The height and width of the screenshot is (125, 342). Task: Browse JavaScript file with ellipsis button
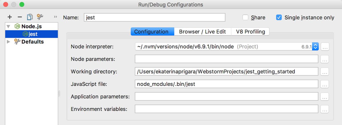[x=325, y=84]
